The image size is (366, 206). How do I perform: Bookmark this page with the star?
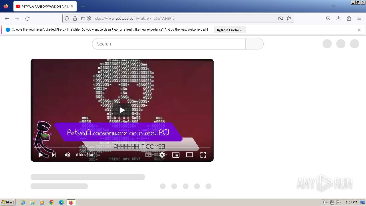[289, 18]
